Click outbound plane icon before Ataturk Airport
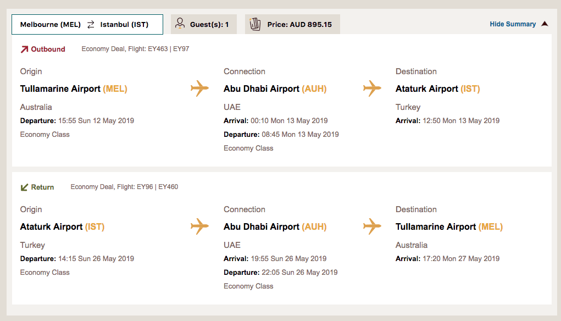 click(x=372, y=88)
